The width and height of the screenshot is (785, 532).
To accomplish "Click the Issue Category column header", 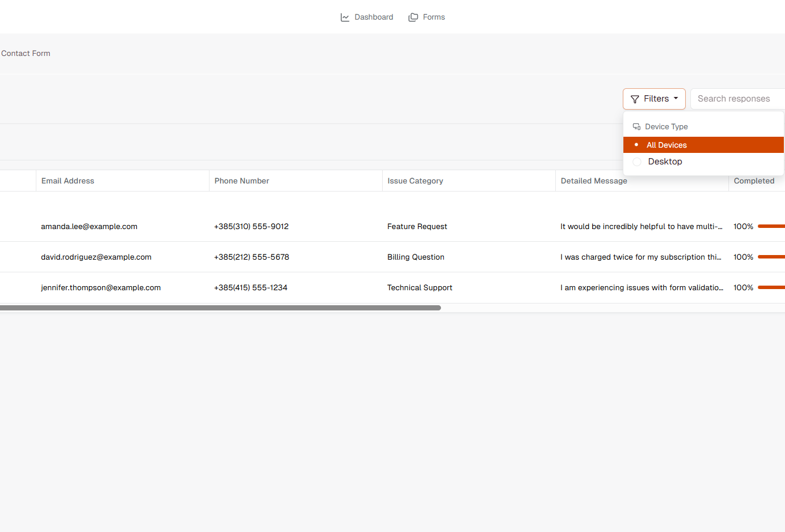I will [415, 181].
